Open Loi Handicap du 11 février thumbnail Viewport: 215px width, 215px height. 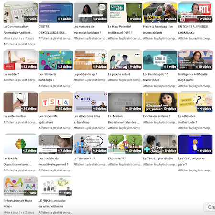pos(160,60)
